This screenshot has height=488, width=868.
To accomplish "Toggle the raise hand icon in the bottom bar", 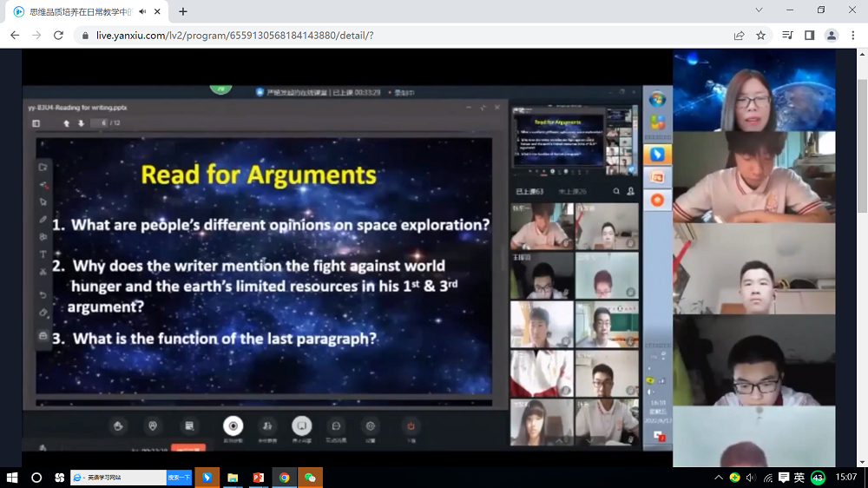I will 119,425.
